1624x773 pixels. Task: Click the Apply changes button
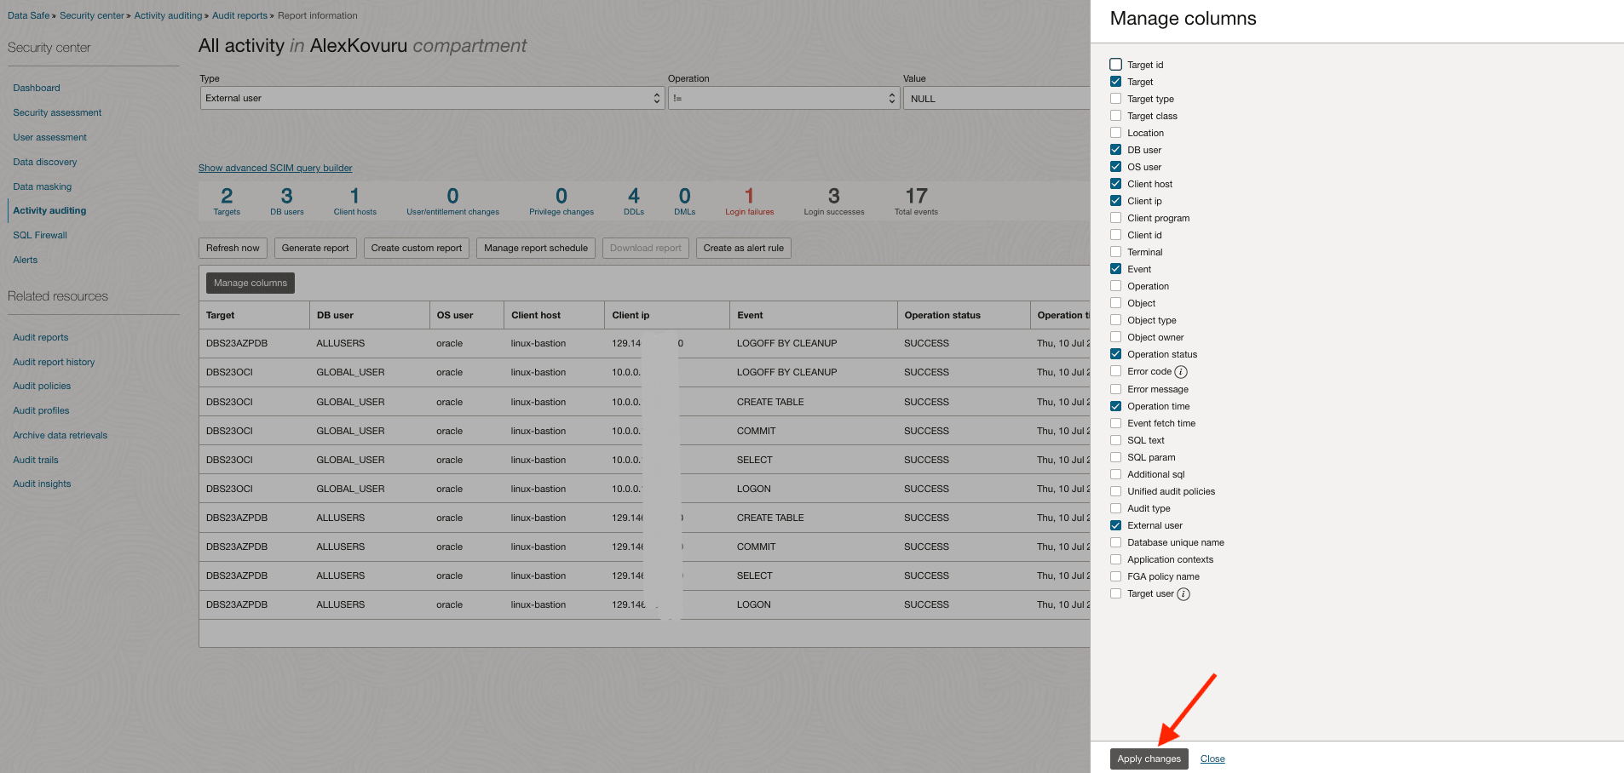[x=1149, y=759]
